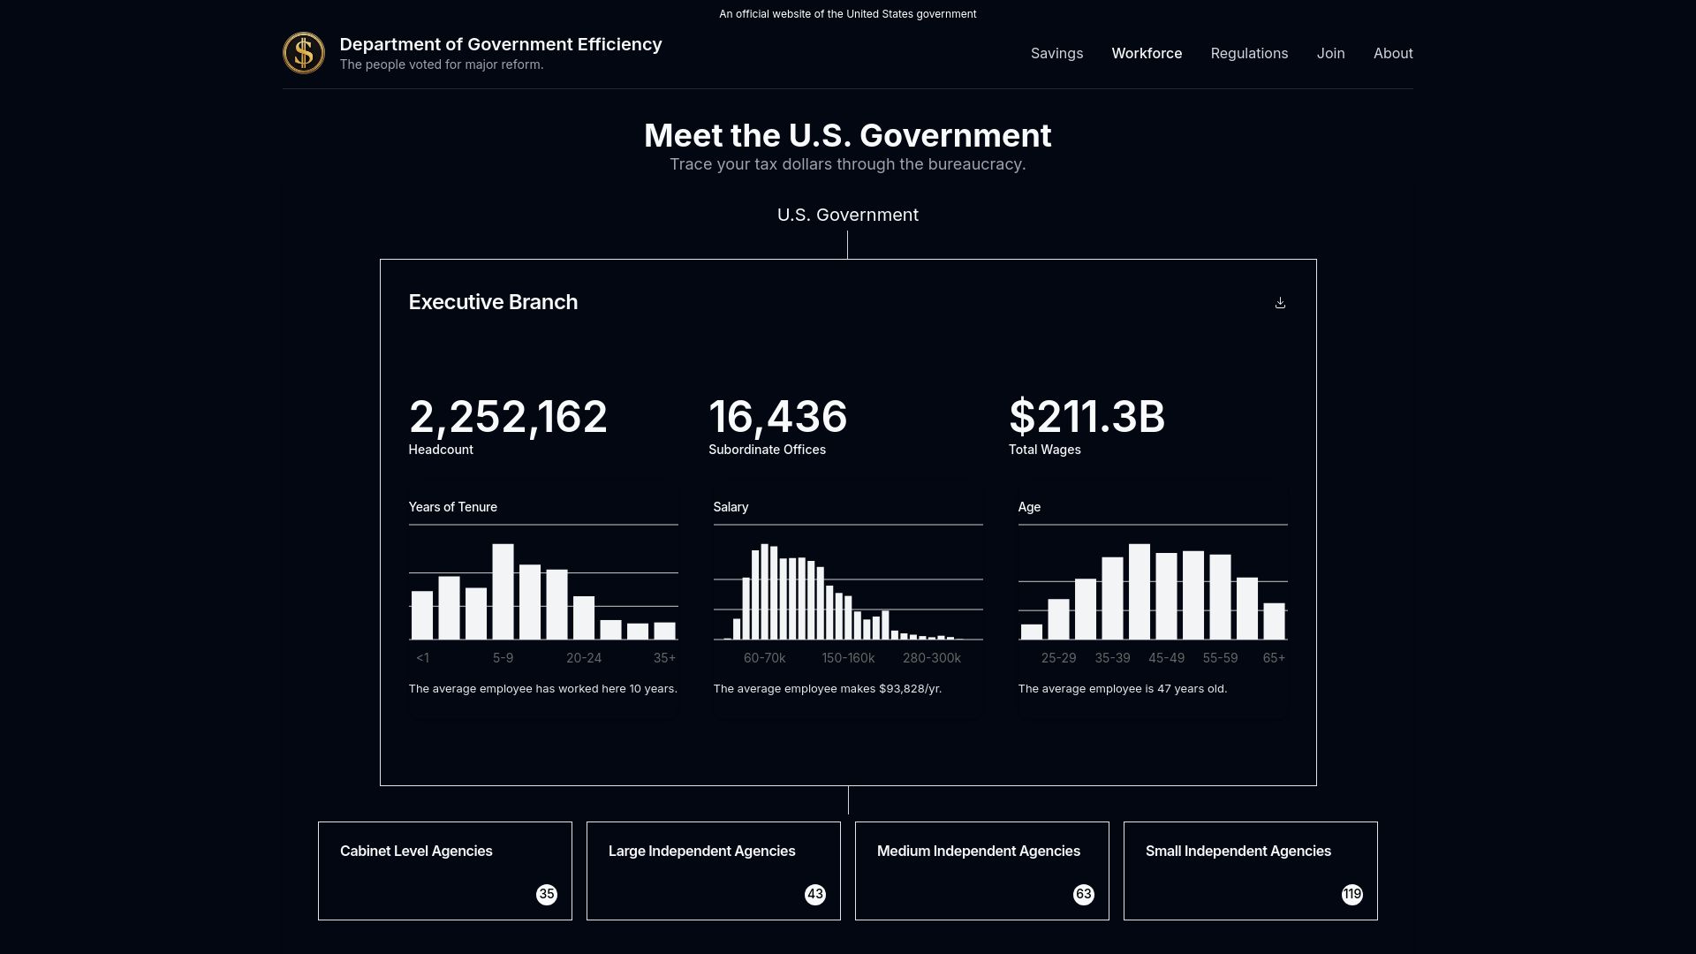Click the 35 count badge
The width and height of the screenshot is (1696, 954).
click(547, 895)
